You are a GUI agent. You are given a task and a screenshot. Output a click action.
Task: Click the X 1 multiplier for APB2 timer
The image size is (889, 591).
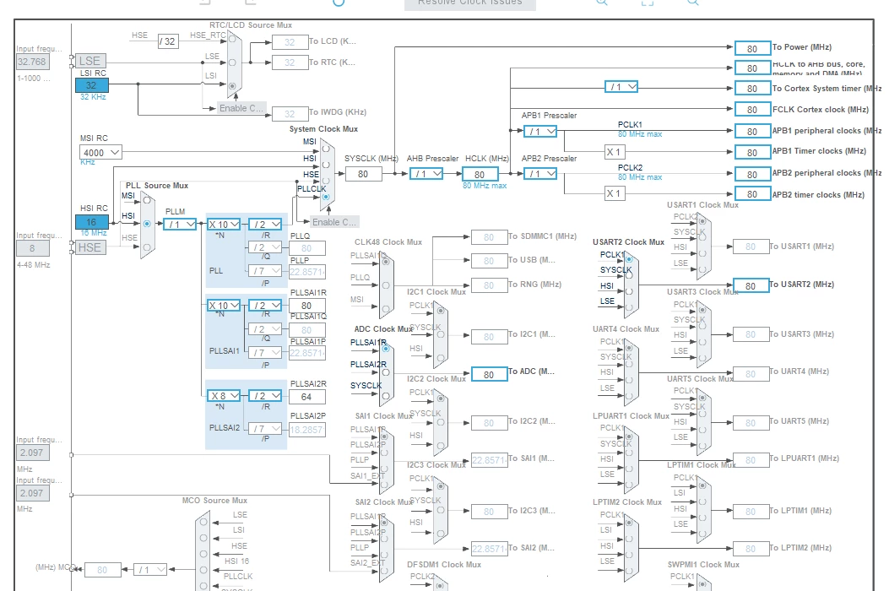[615, 194]
